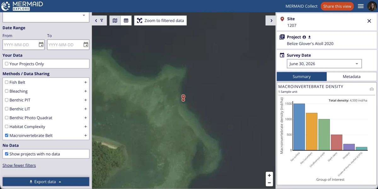378x189 pixels.
Task: Download the Belize Glover's Atoll project data
Action: [309, 37]
